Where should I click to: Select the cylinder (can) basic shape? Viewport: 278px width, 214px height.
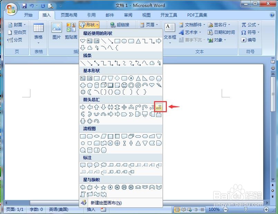click(97, 85)
